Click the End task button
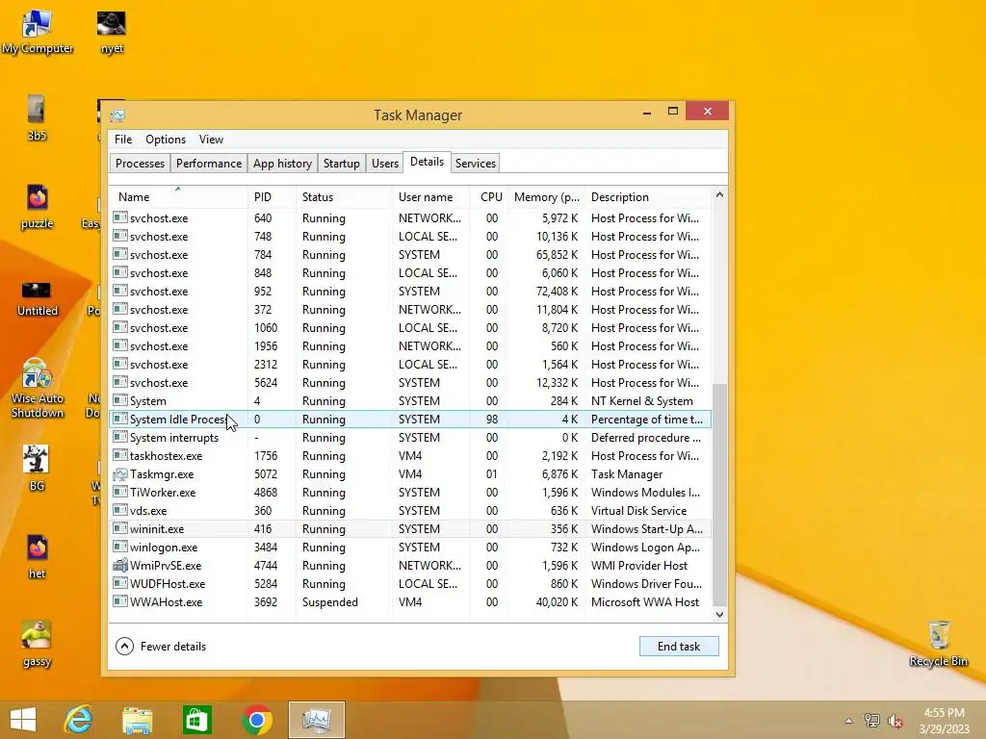The height and width of the screenshot is (739, 986). (679, 647)
